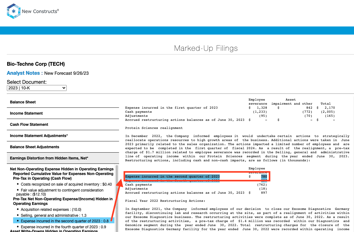
Task: Open the Select Document dropdown
Action: click(x=37, y=88)
